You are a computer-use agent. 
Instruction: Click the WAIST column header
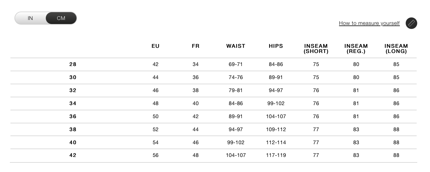click(x=236, y=46)
